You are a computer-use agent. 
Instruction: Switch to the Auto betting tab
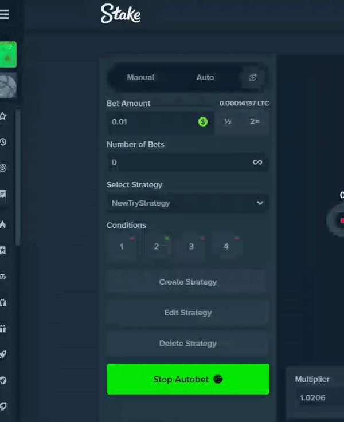(x=205, y=77)
